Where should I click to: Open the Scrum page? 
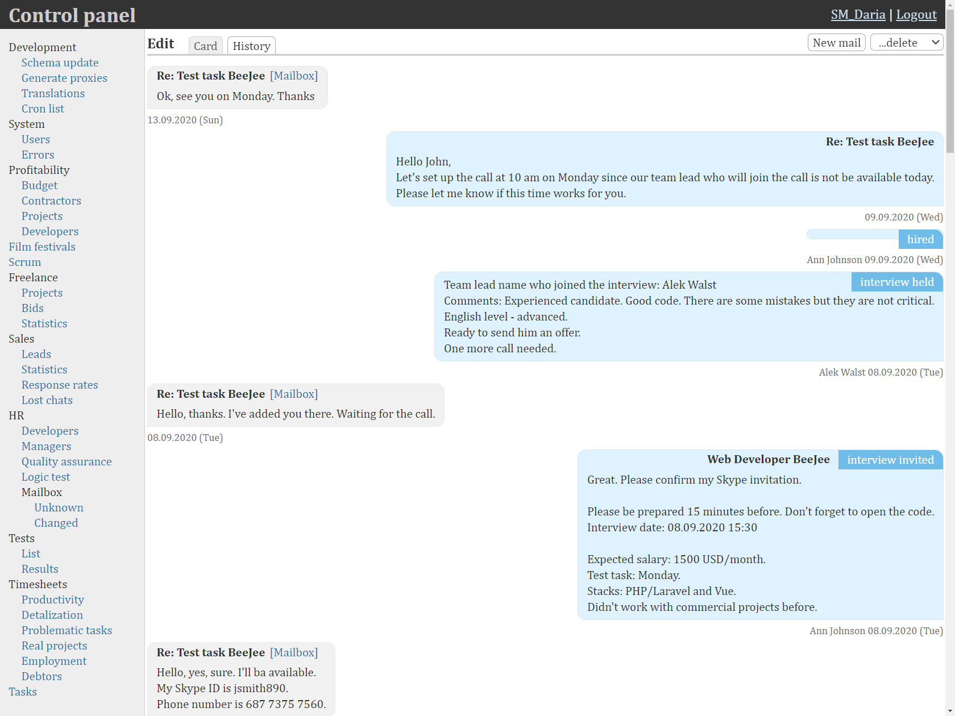[x=25, y=262]
